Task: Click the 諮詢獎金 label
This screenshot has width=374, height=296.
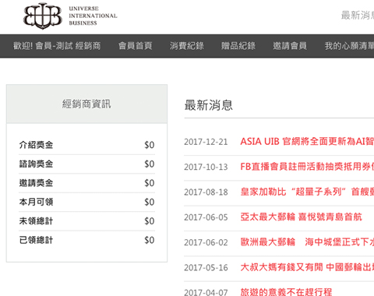Action: coord(36,164)
